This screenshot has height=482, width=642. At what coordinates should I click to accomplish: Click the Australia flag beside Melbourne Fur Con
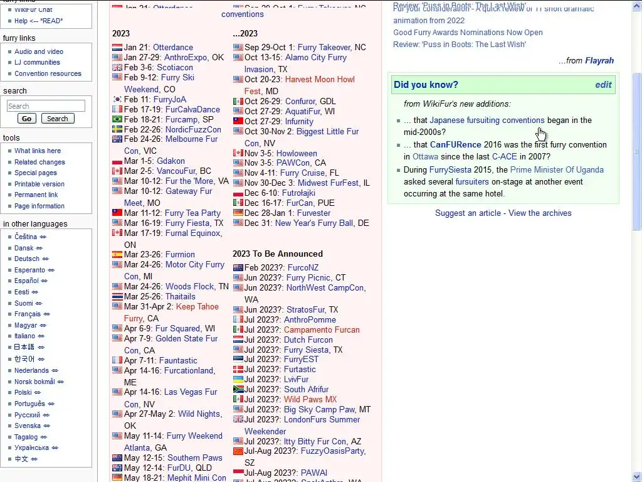117,139
